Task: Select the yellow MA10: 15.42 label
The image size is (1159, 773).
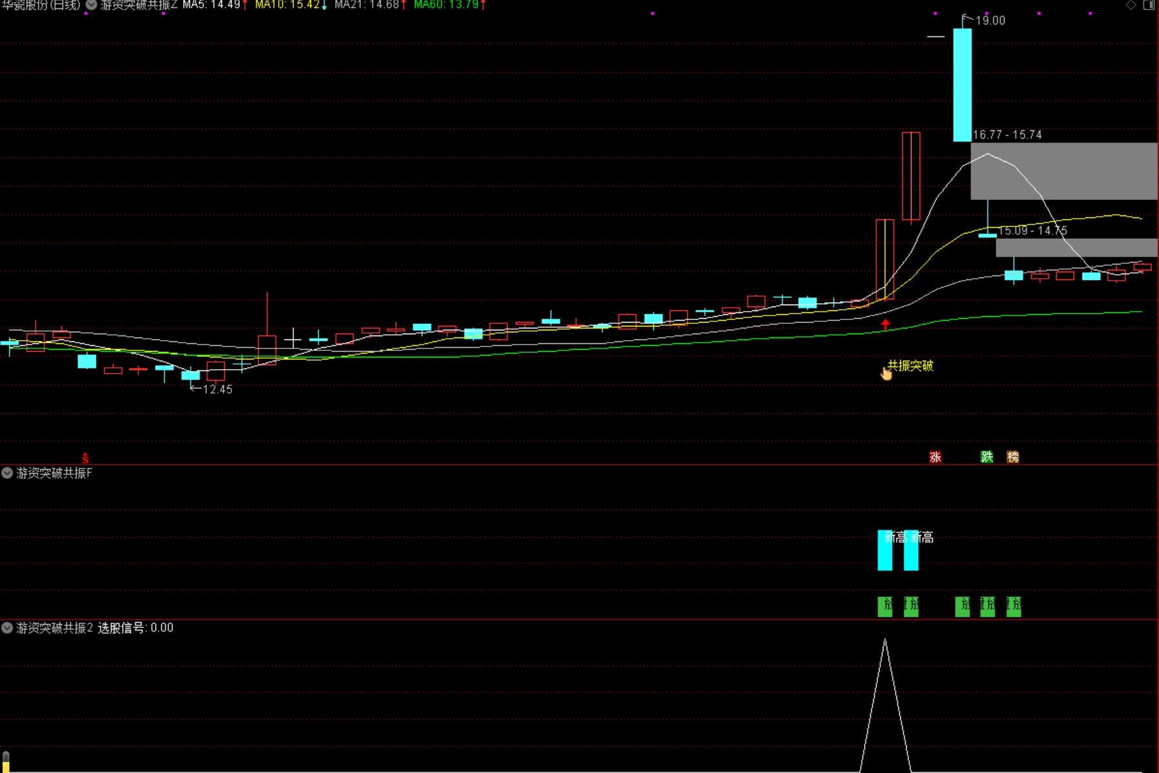Action: 287,5
